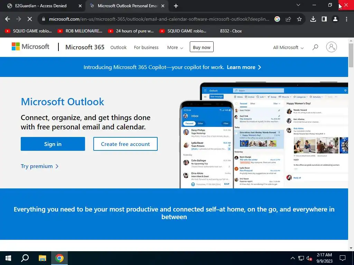
Task: Click the Sign in button
Action: (53, 144)
